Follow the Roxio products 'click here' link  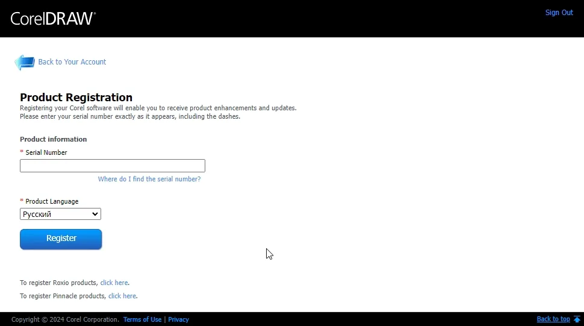click(114, 283)
